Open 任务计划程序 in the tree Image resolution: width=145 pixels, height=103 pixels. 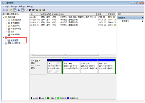[x=16, y=20]
